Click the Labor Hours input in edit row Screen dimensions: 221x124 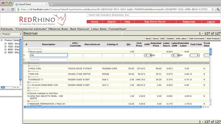(166, 55)
